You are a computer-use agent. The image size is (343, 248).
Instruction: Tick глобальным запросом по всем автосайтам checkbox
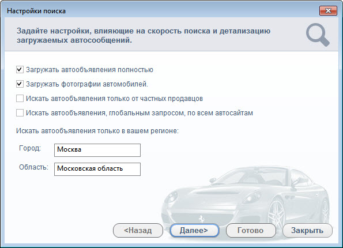(20, 113)
